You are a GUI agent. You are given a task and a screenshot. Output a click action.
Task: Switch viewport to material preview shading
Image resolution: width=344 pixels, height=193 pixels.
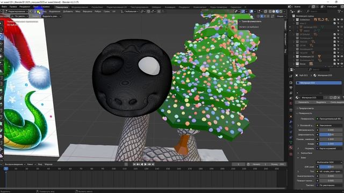(277, 11)
